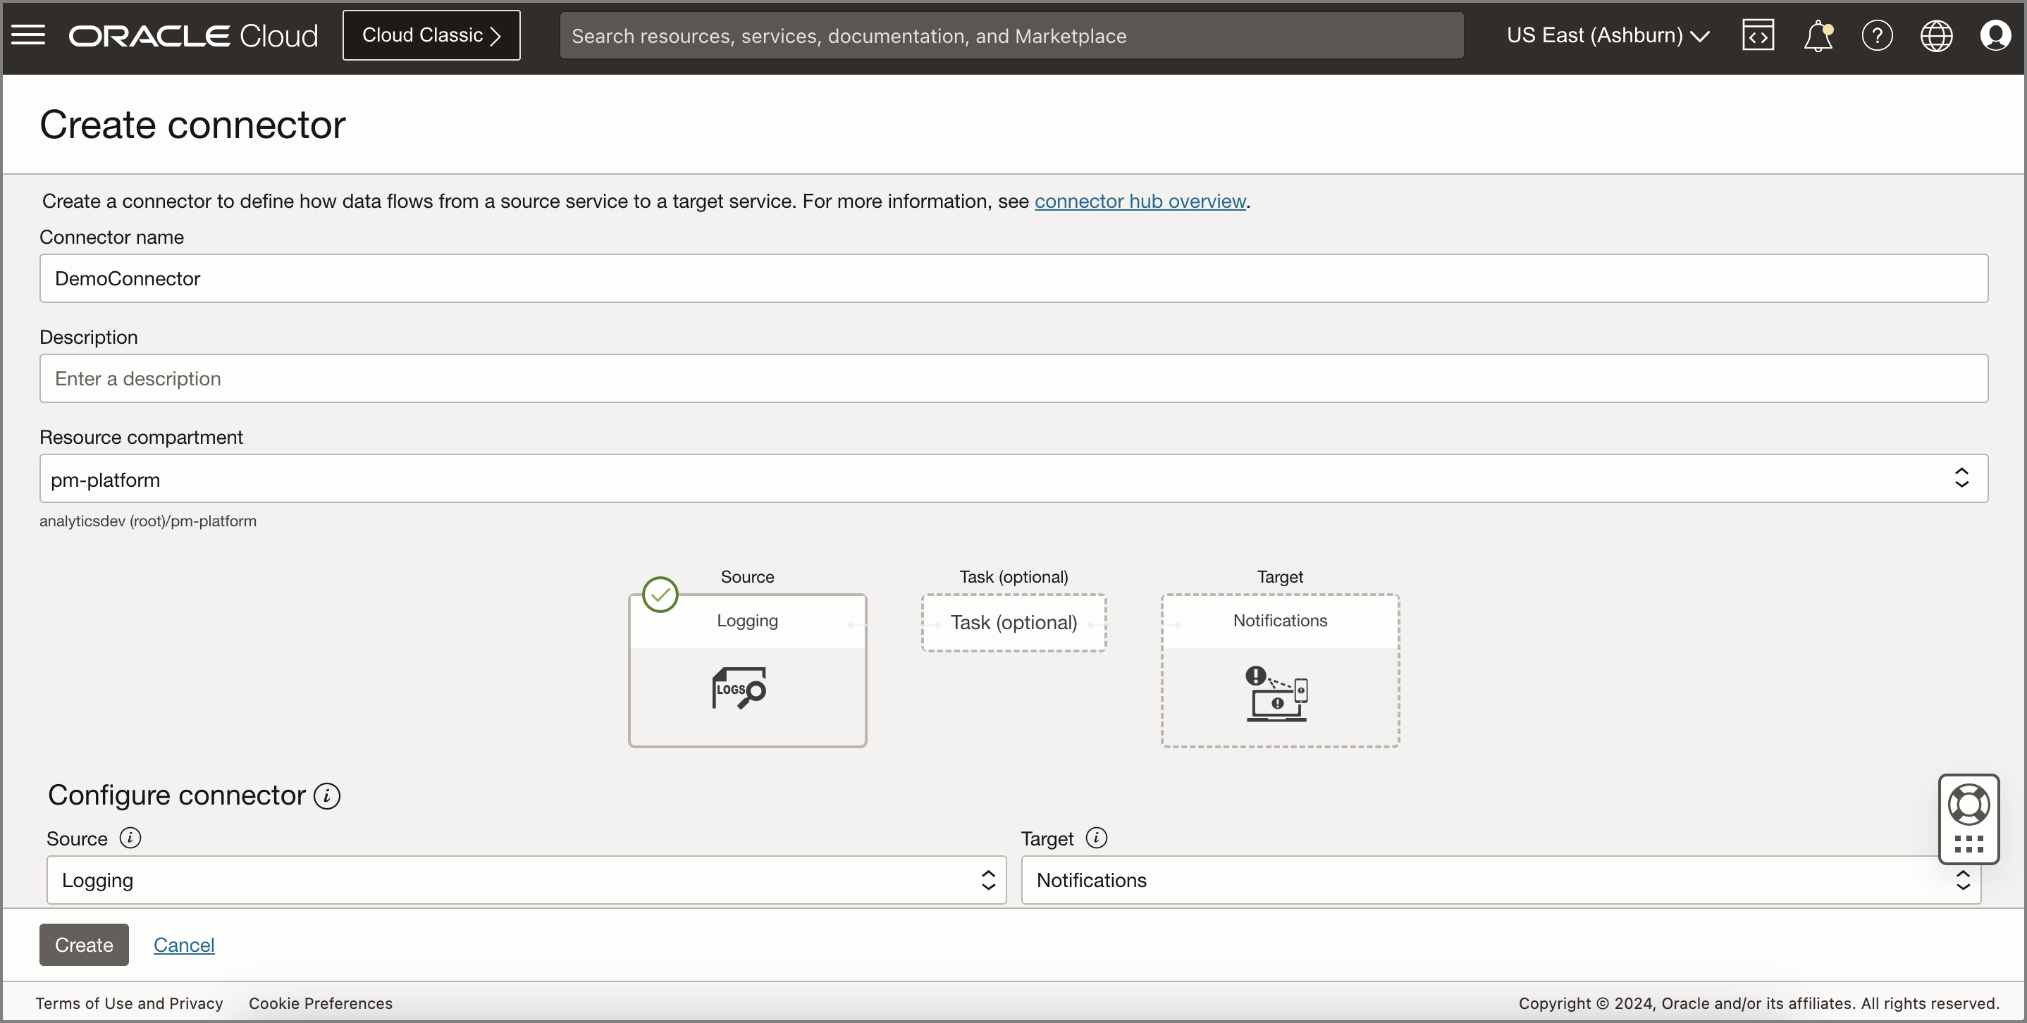Click the Cloud Classic button

pyautogui.click(x=431, y=35)
